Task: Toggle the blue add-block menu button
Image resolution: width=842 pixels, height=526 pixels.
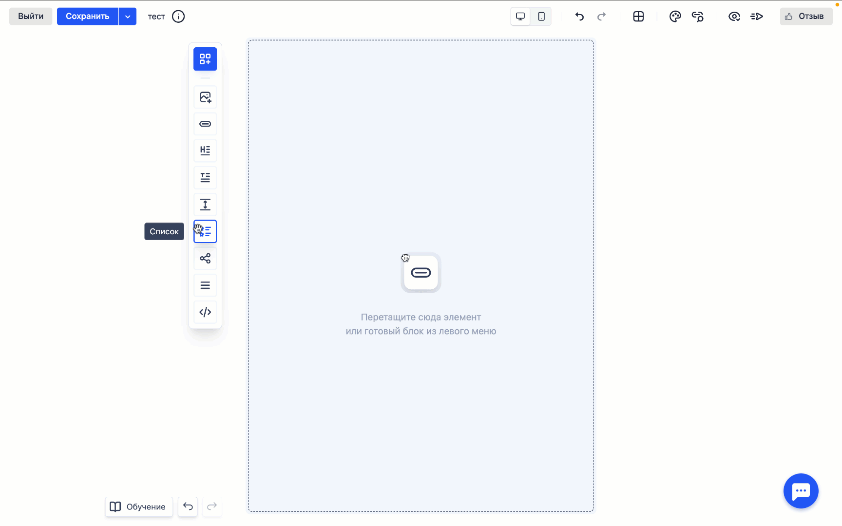Action: pos(205,59)
